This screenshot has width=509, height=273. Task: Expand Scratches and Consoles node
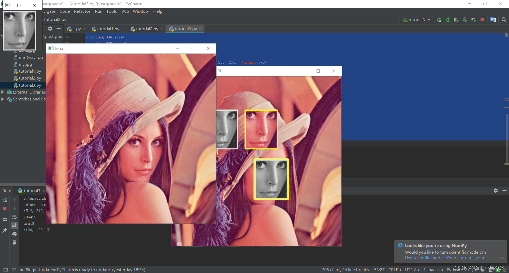click(x=3, y=99)
